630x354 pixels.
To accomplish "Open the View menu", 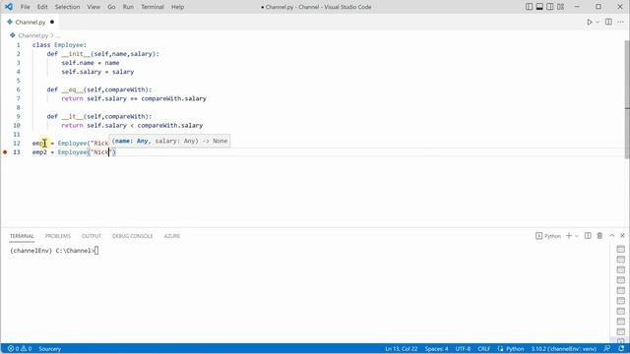I will pos(94,7).
